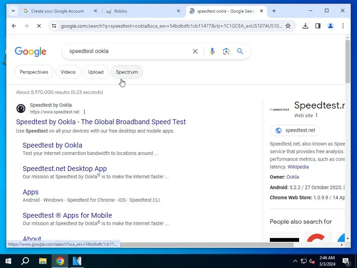Open the blue app icon beside Chrome

point(77,261)
